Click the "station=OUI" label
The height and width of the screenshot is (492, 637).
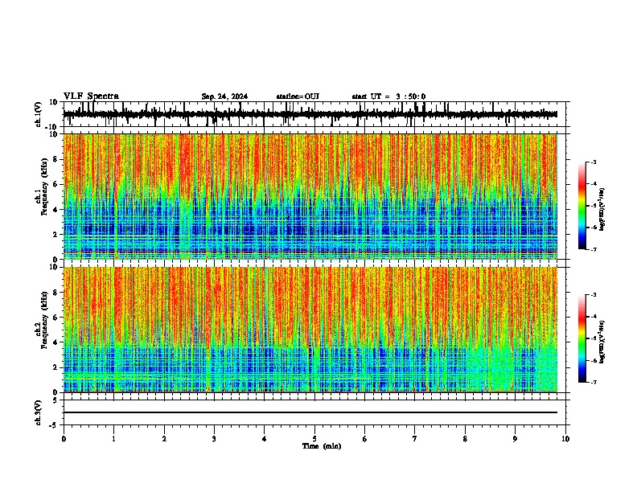[298, 96]
